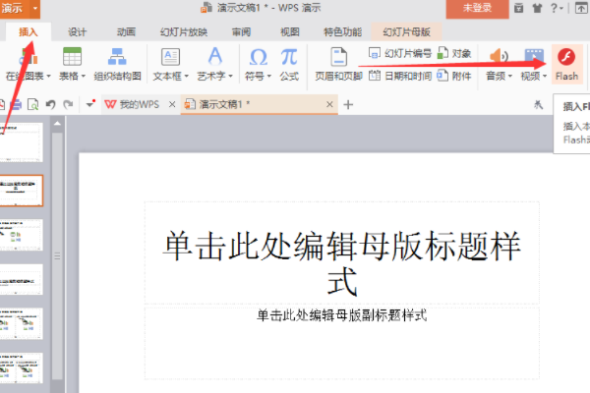Open quick access toolbar customize dropdown
590x393 pixels.
pos(90,104)
